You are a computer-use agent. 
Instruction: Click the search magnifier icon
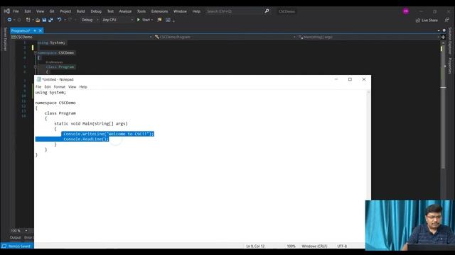coord(267,11)
